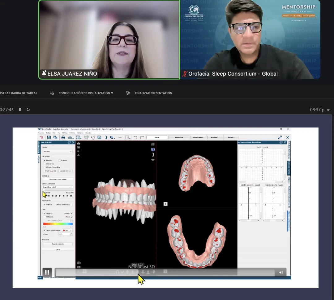Click the undo arrow in the toolbar

[135, 137]
